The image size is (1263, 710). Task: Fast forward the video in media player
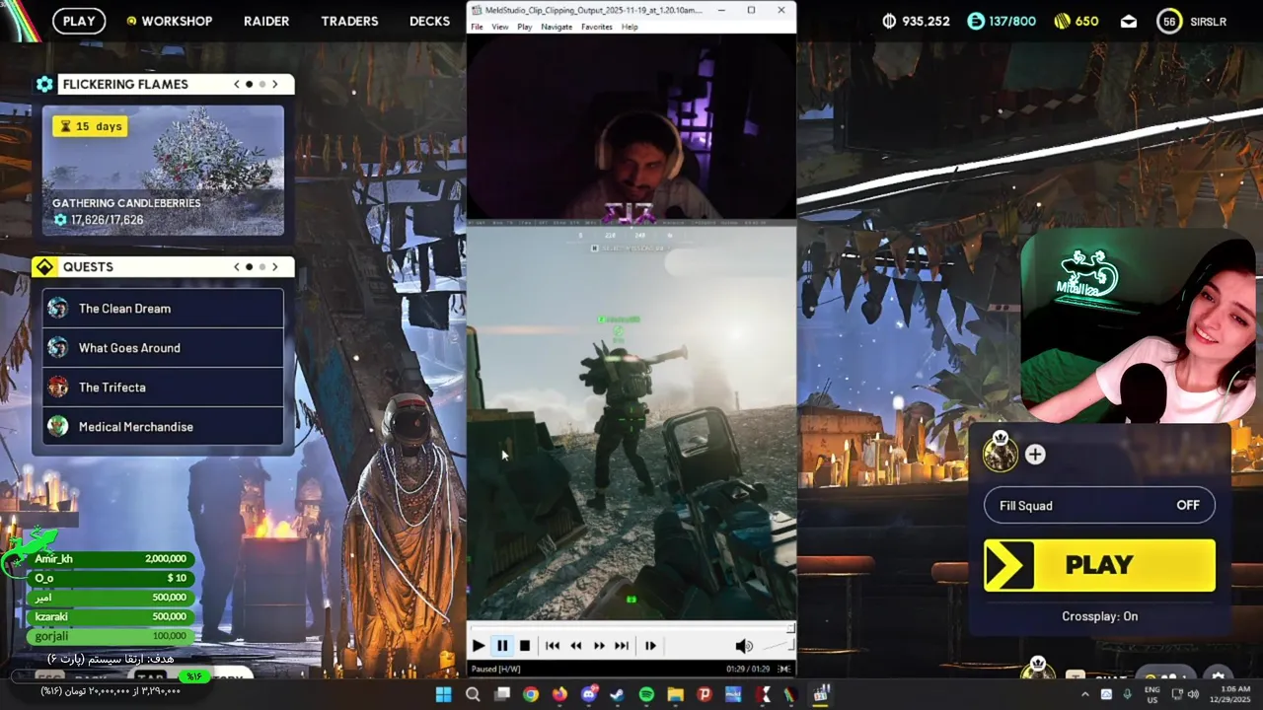599,646
